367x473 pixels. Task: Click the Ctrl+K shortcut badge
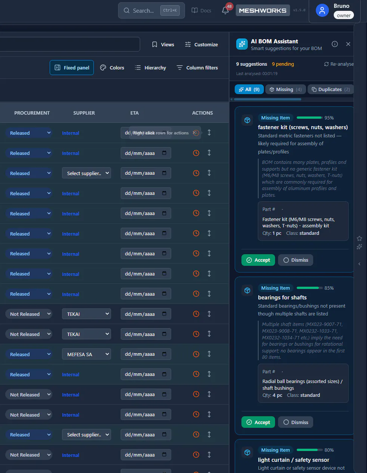point(170,10)
